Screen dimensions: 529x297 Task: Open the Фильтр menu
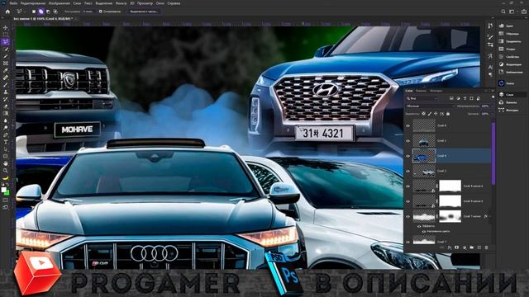[x=122, y=3]
